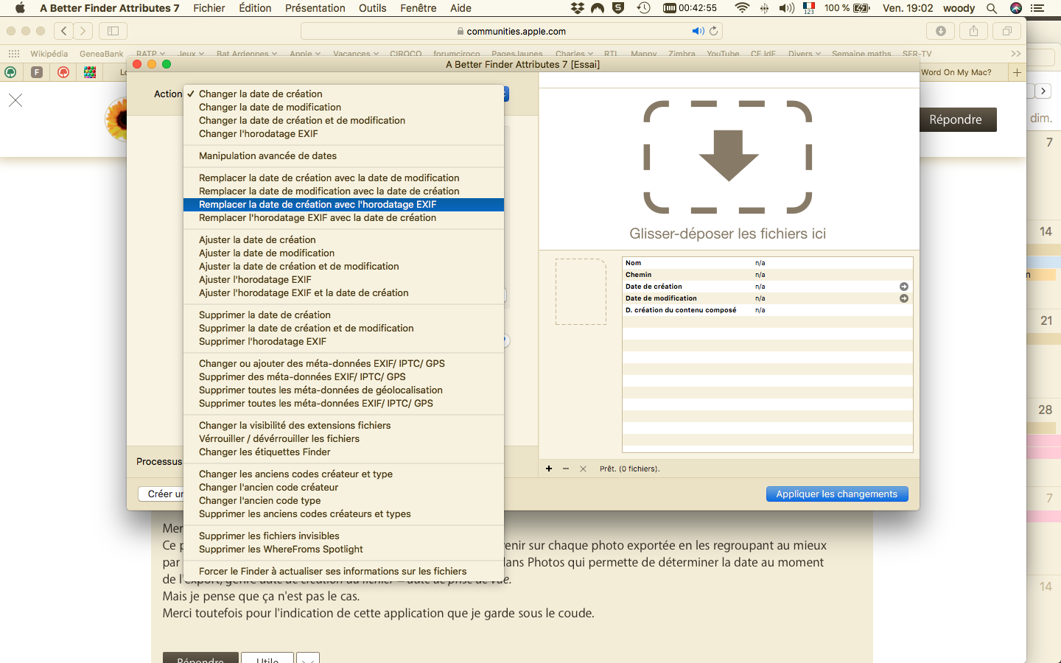Click the arrow icon beside Date de modification
Viewport: 1061px width, 663px height.
tap(903, 298)
